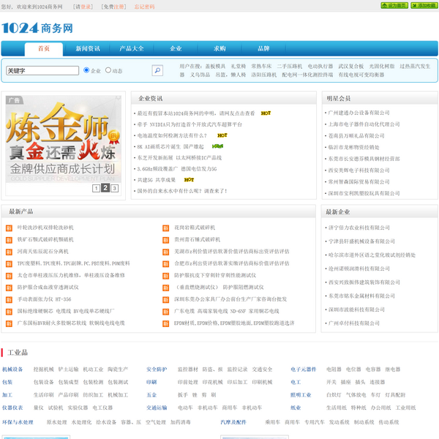The image size is (439, 439).
Task: Switch to banner slide 1
Action: (96, 188)
